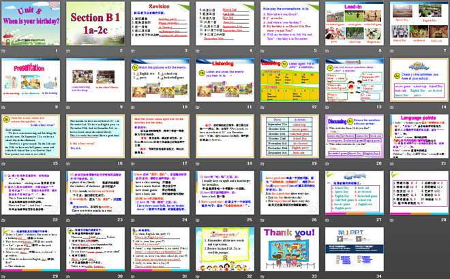Click the animation star icon under slide 17

click(133, 163)
